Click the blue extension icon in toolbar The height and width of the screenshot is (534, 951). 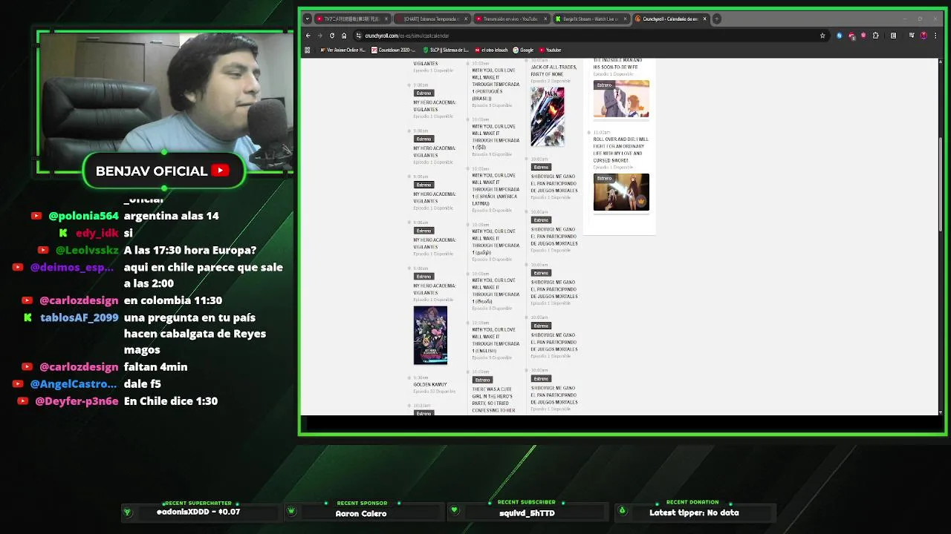[x=840, y=36]
